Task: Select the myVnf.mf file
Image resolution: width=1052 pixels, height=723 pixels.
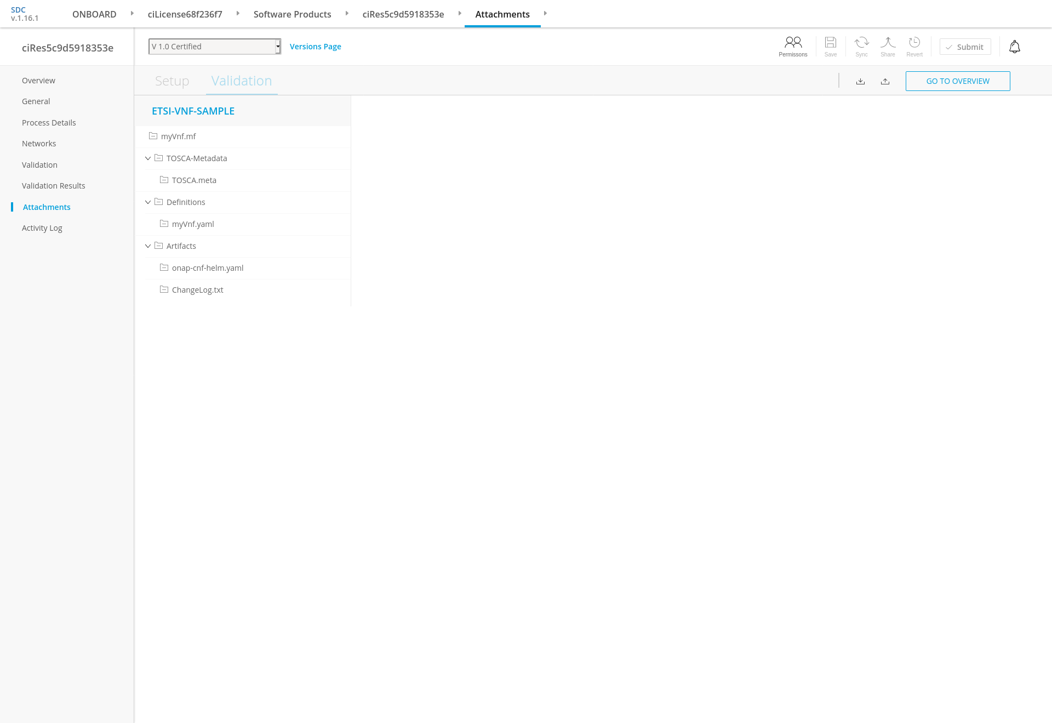Action: pyautogui.click(x=178, y=136)
